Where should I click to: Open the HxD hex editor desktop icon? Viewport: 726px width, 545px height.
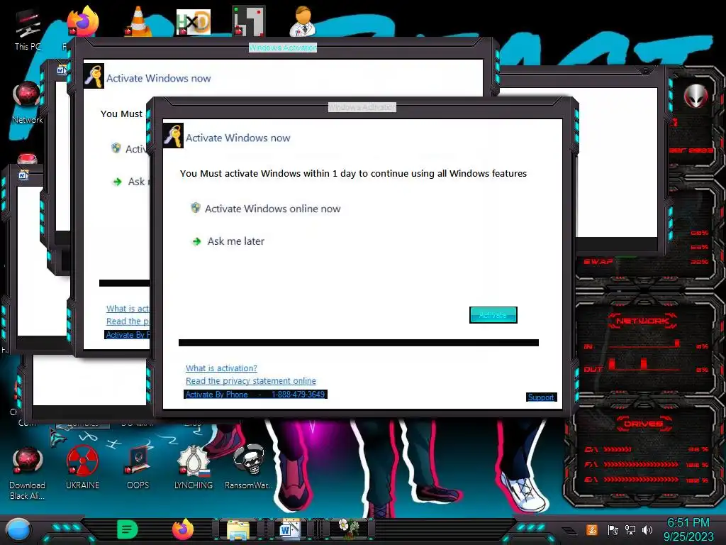pyautogui.click(x=194, y=21)
